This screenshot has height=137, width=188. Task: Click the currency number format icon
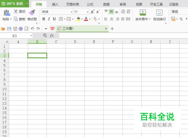pos(173,19)
